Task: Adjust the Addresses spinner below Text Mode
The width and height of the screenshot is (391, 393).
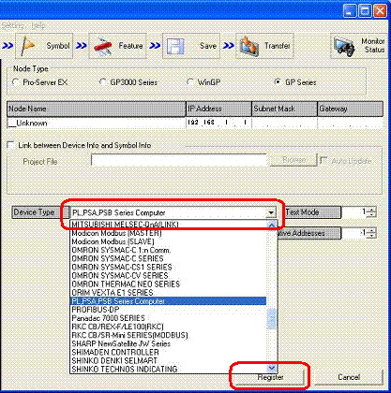Action: 371,233
